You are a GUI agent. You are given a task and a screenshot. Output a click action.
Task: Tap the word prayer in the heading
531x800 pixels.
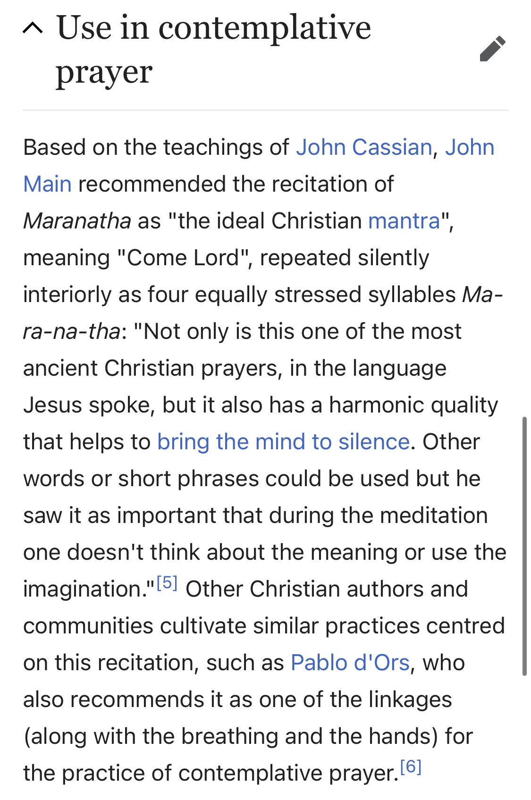pos(104,72)
